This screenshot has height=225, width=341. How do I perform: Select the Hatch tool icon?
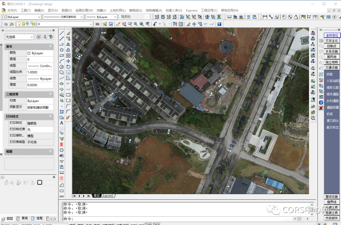[62, 112]
